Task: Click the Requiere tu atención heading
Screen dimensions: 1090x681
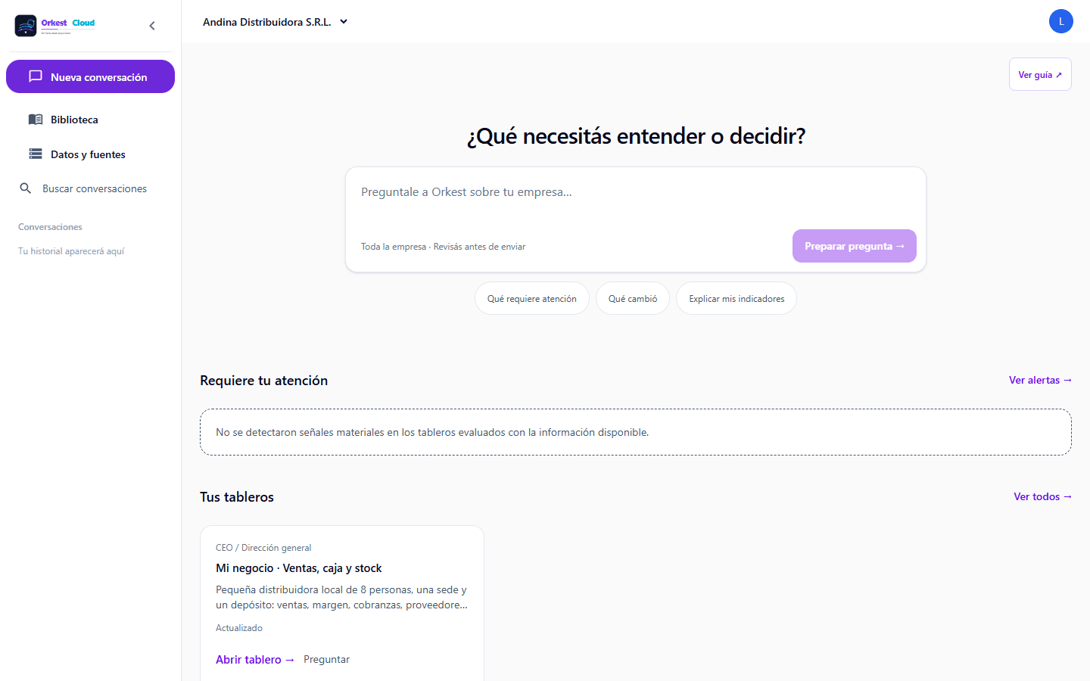Action: point(263,381)
